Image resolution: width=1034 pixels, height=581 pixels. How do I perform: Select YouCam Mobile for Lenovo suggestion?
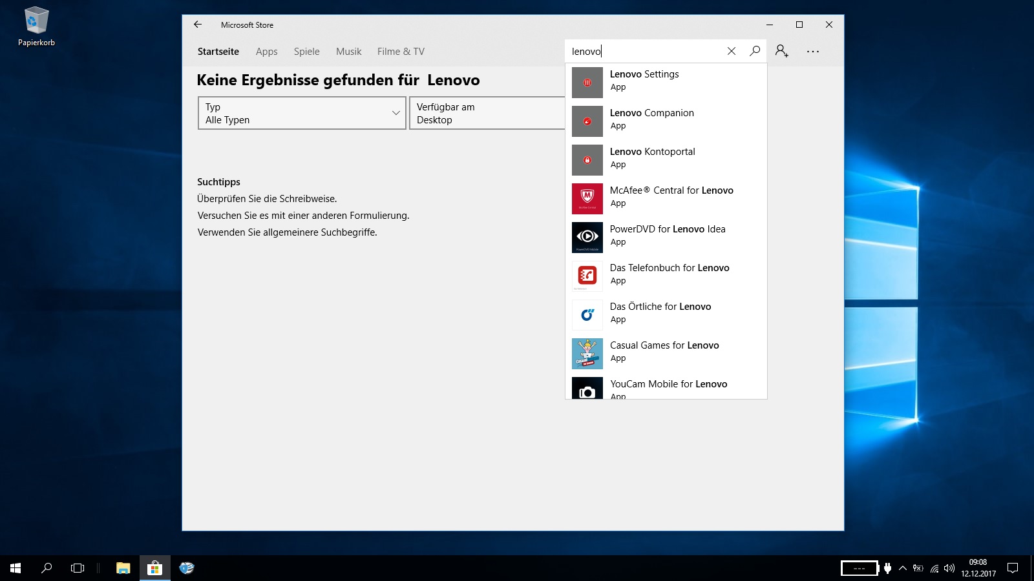pyautogui.click(x=669, y=384)
